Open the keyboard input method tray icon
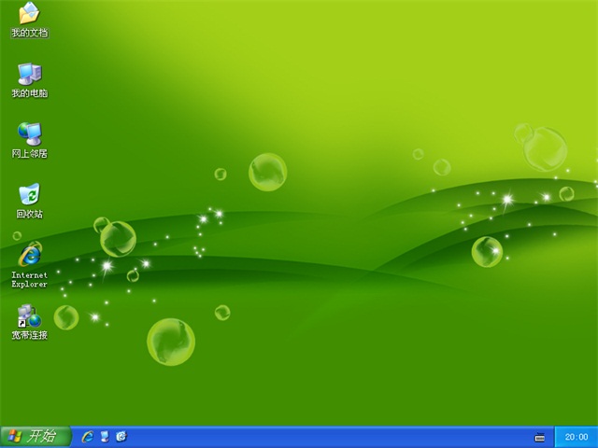The height and width of the screenshot is (448, 598). pos(539,437)
